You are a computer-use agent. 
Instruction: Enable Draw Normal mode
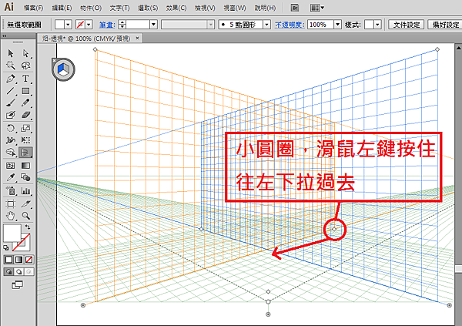(x=8, y=271)
